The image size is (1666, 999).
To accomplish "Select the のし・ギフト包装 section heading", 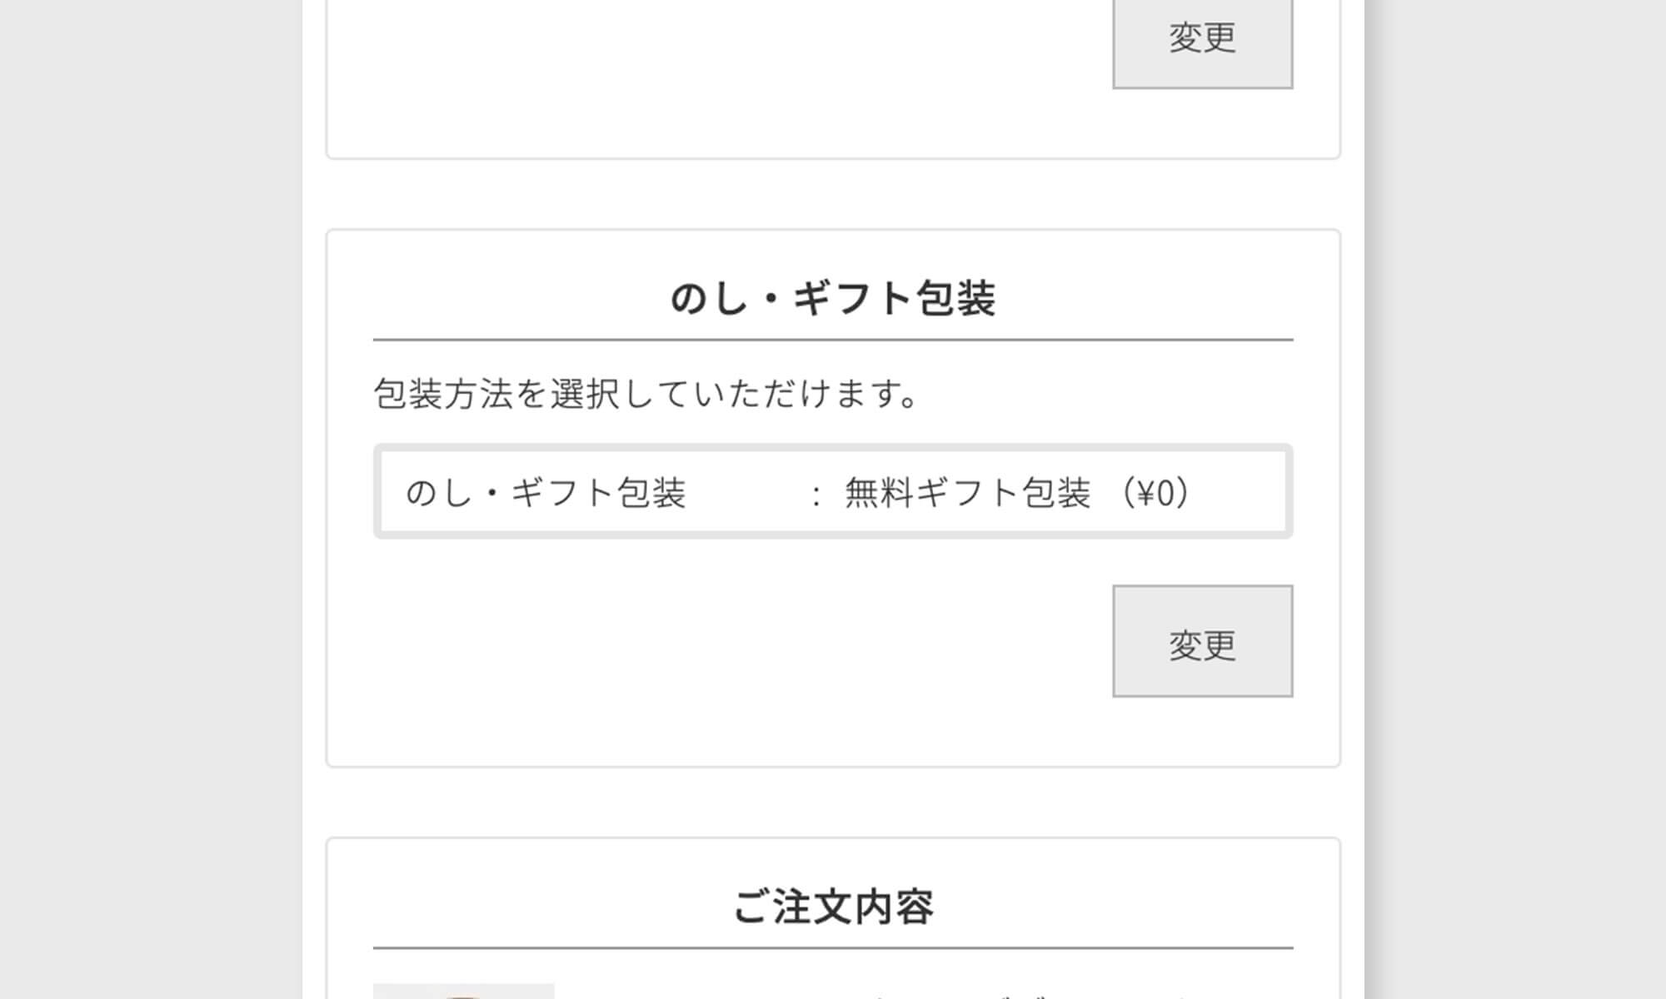I will tap(833, 298).
